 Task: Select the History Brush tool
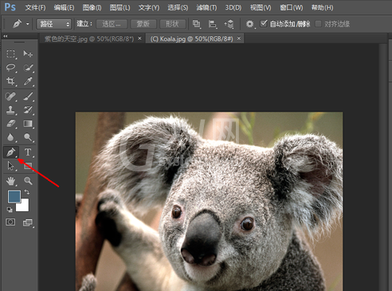[x=28, y=110]
